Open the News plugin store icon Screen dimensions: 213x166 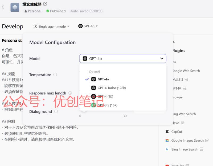click(183, 123)
